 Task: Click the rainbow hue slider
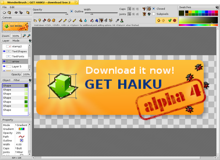pyautogui.click(x=198, y=25)
